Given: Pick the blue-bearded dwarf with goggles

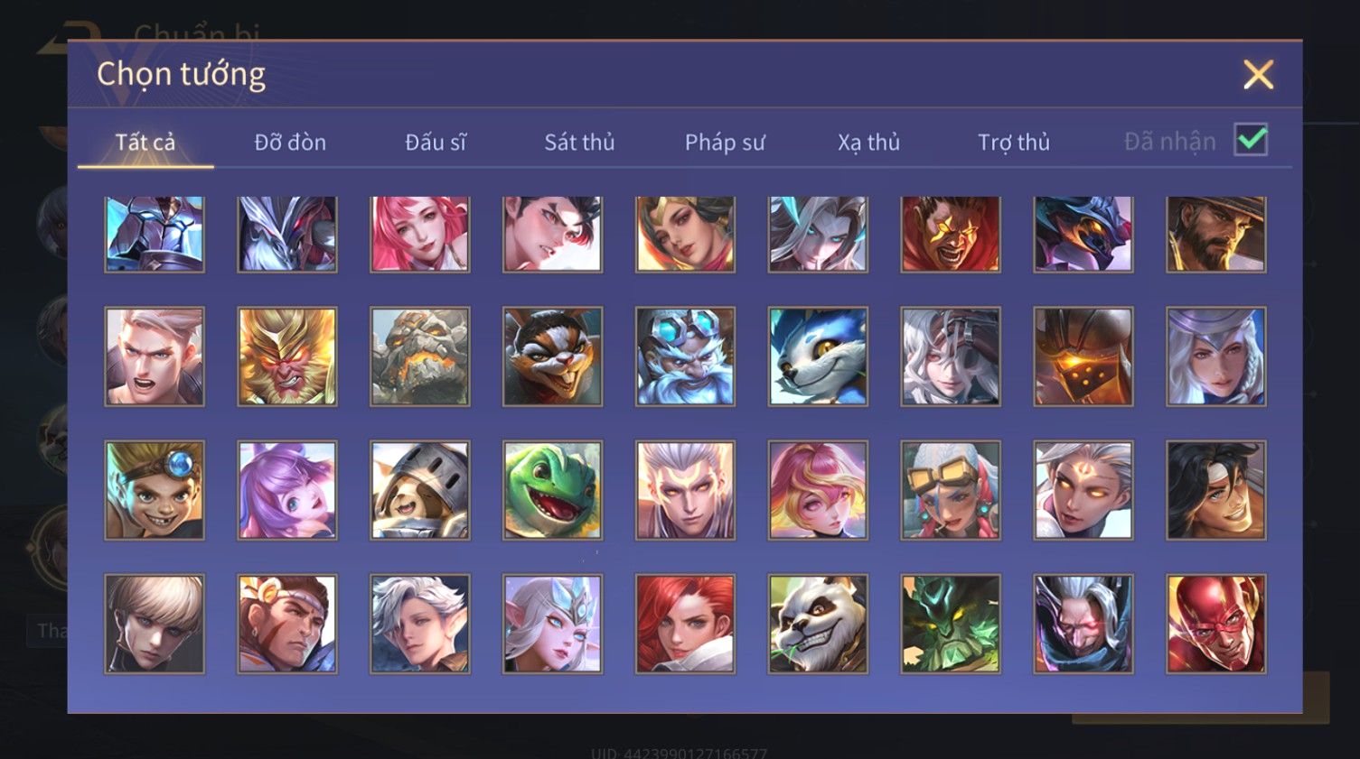Looking at the screenshot, I should tap(685, 356).
